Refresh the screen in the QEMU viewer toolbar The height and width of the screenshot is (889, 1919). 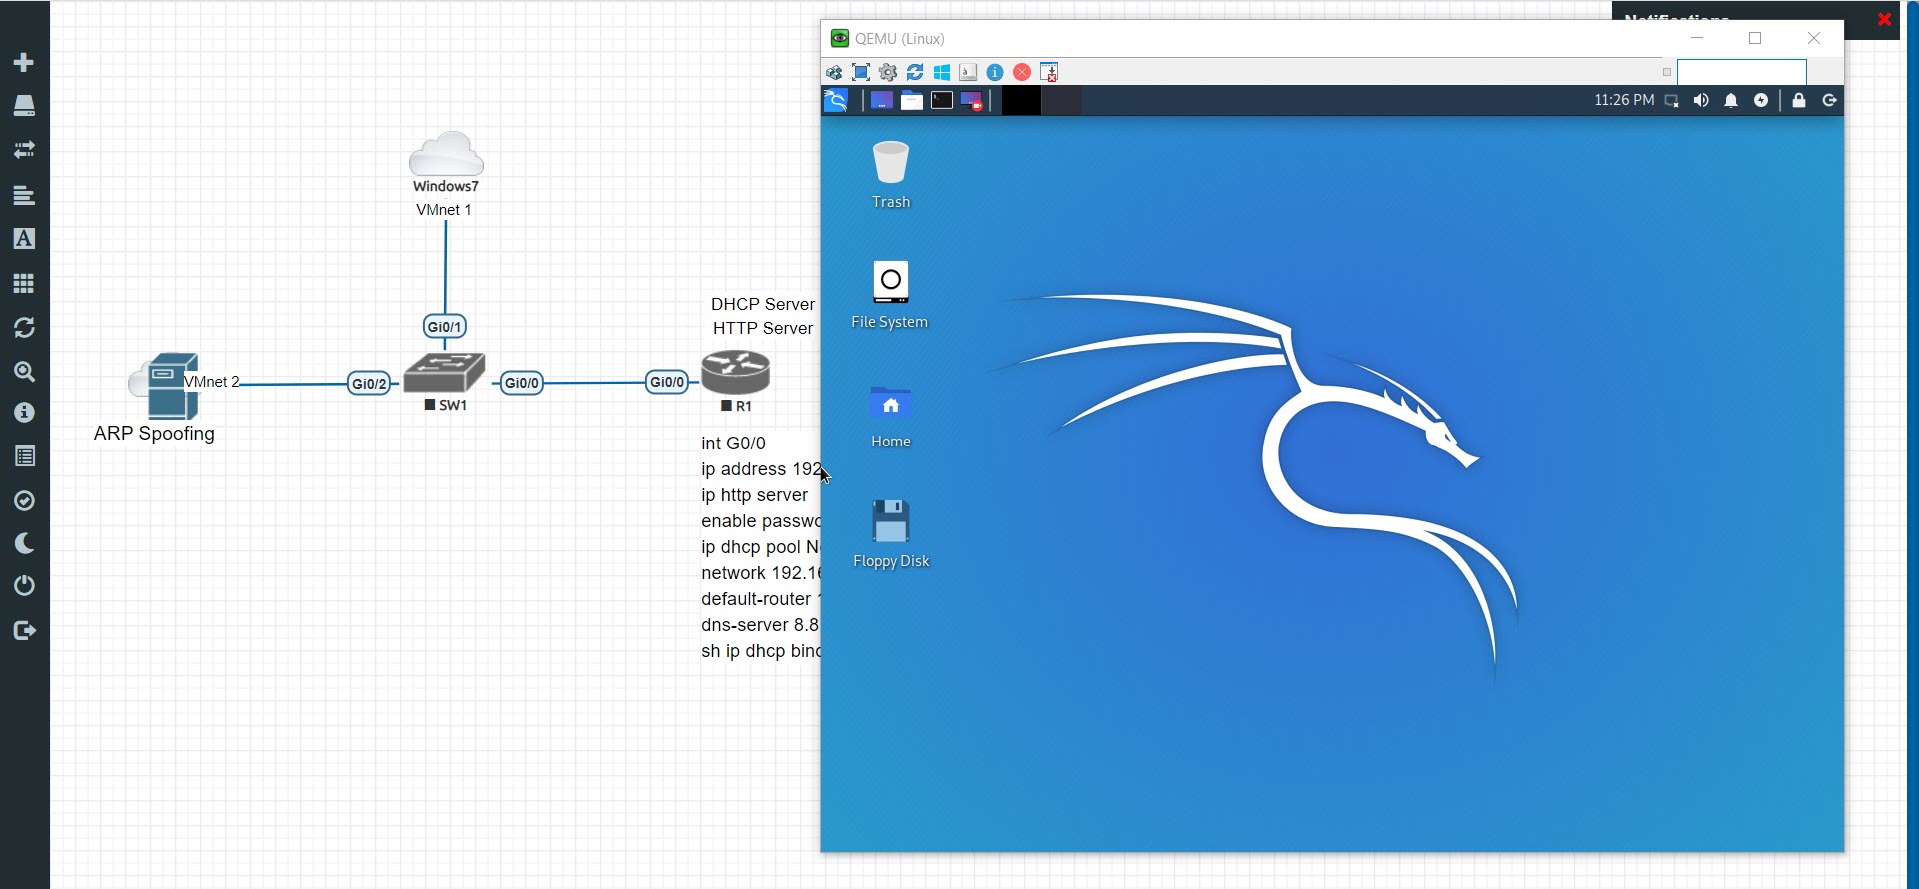tap(915, 72)
